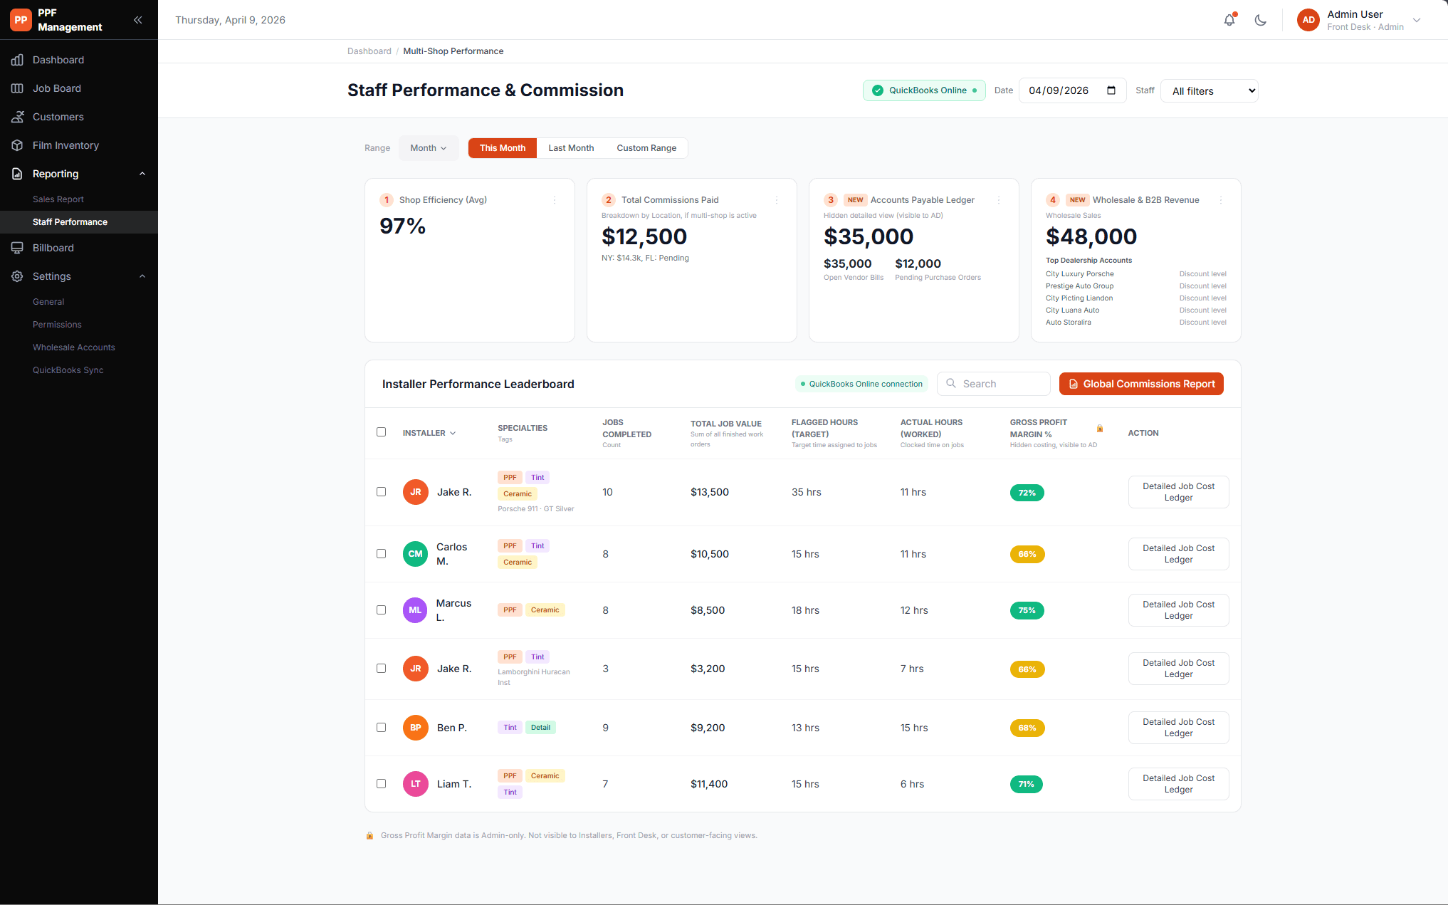Viewport: 1448px width, 905px height.
Task: Select the checkbox next to Jake R.
Action: 381,491
